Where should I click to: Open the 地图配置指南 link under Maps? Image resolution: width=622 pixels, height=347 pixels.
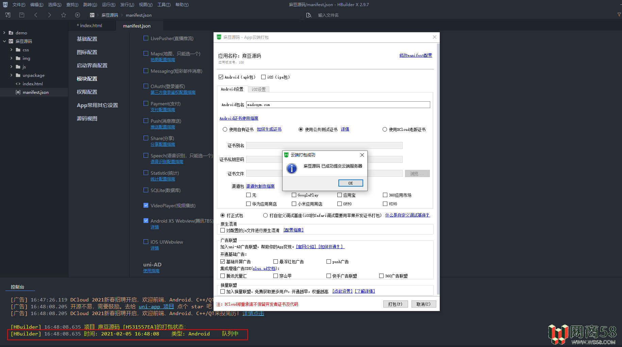pyautogui.click(x=163, y=60)
